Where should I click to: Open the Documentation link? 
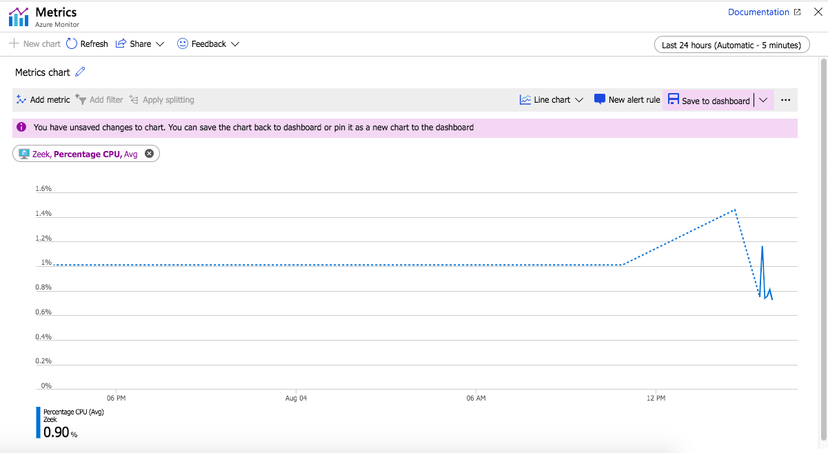coord(758,12)
